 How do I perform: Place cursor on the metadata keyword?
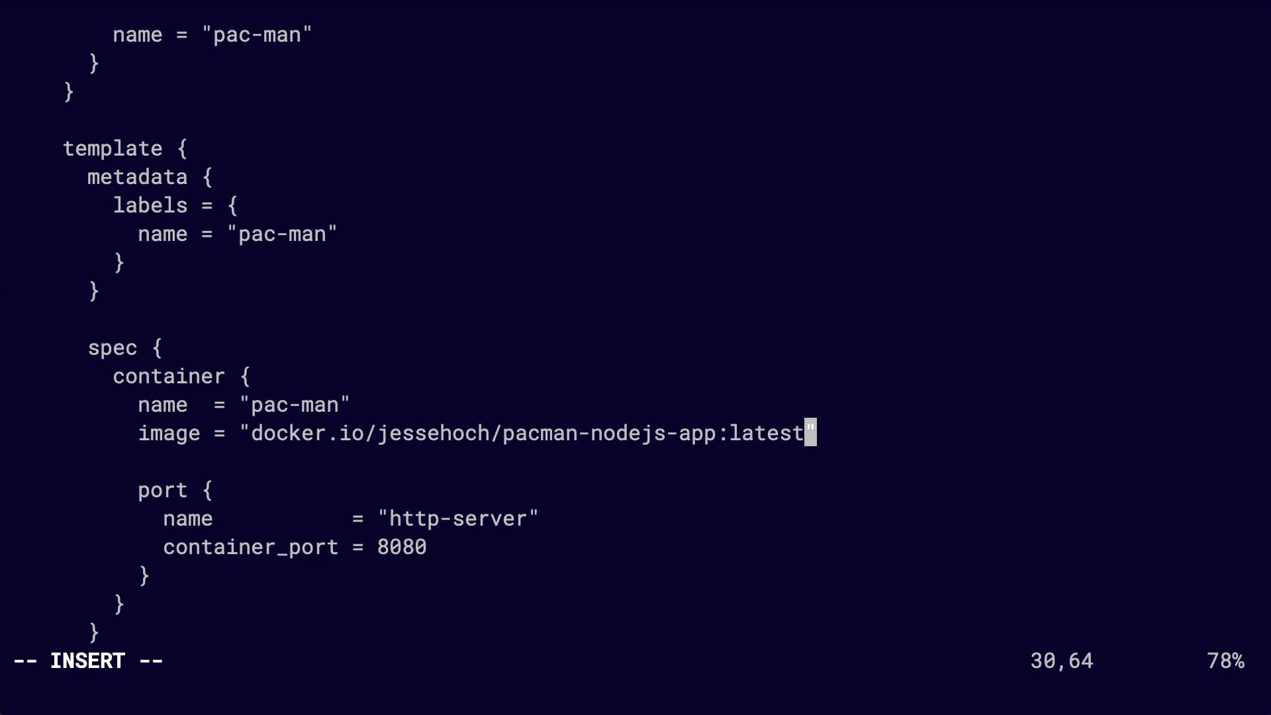coord(137,177)
